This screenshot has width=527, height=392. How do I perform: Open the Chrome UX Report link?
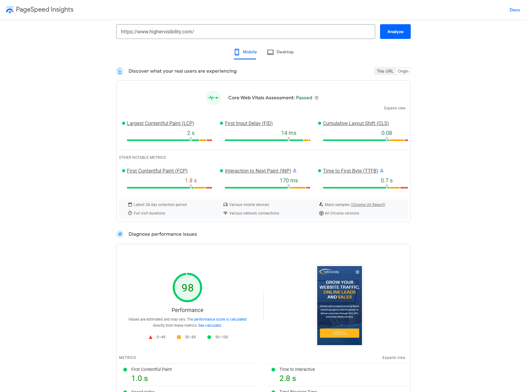[x=368, y=204]
